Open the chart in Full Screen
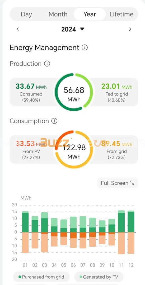The height and width of the screenshot is (285, 145). point(118,183)
